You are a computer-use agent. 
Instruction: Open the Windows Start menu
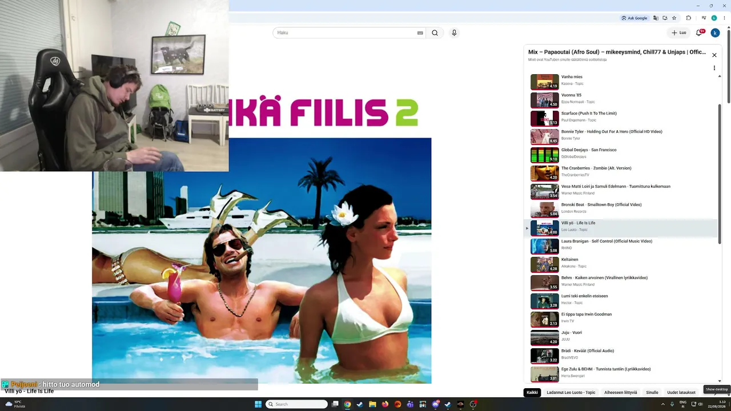(x=258, y=404)
